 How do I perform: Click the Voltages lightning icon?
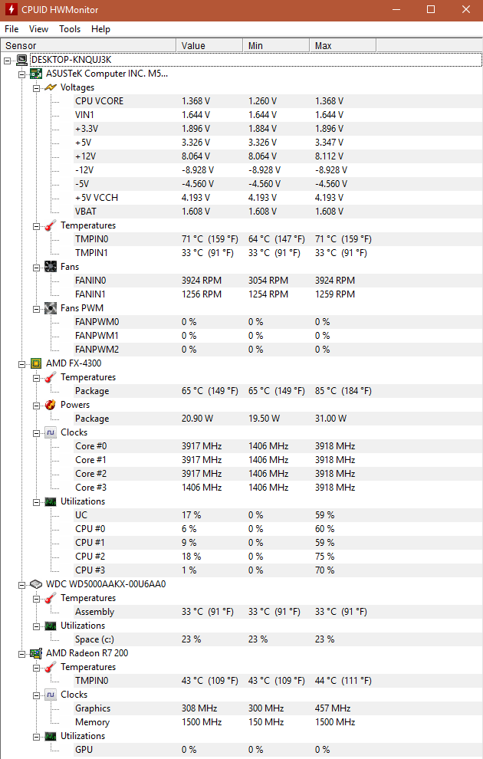point(51,87)
